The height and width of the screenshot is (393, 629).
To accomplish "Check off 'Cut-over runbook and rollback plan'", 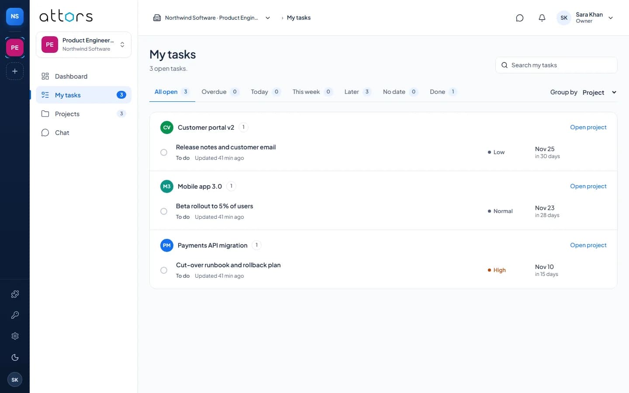I will click(164, 270).
